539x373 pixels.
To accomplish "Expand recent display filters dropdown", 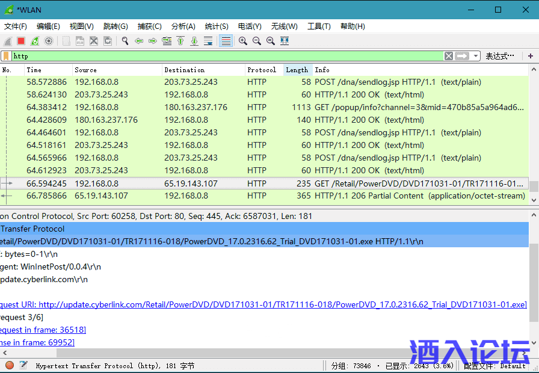I will (x=476, y=56).
